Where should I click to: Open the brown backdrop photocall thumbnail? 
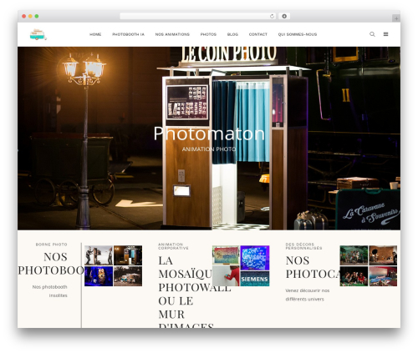383,255
